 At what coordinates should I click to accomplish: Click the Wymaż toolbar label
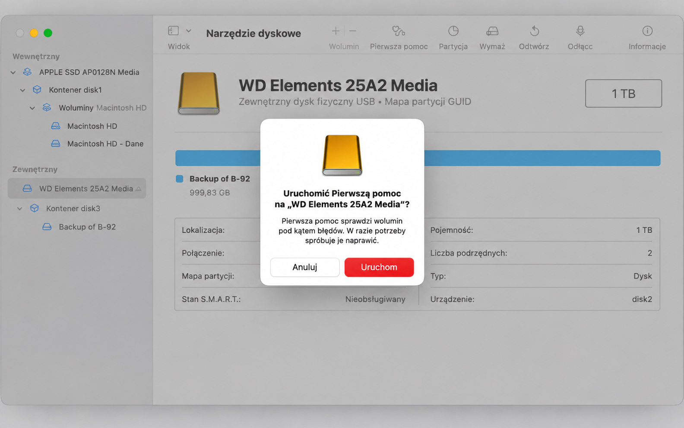(492, 47)
